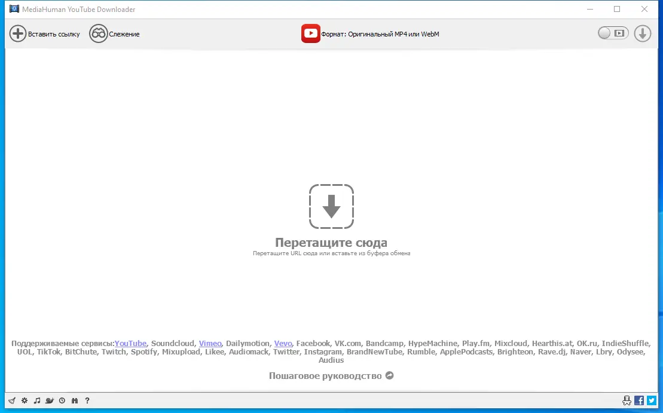663x413 pixels.
Task: Minimize the MediaHuman YouTube Downloader window
Action: pyautogui.click(x=590, y=9)
